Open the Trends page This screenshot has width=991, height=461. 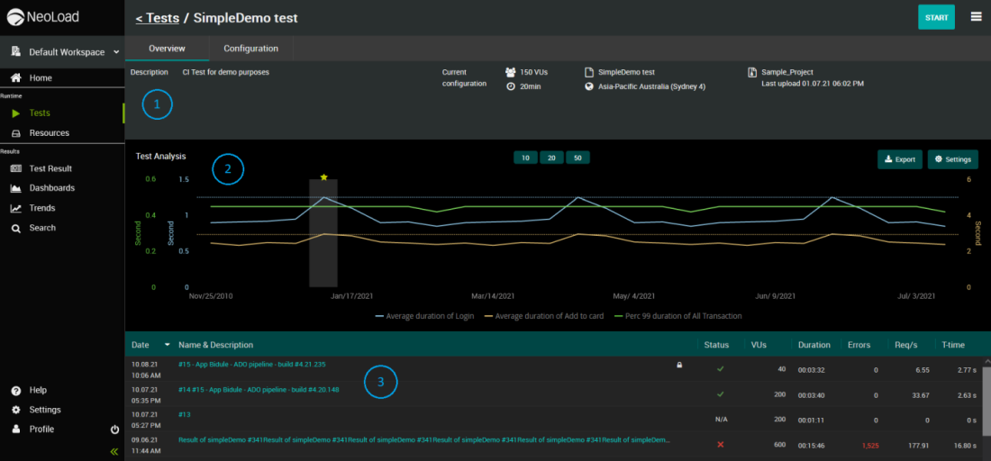tap(41, 208)
